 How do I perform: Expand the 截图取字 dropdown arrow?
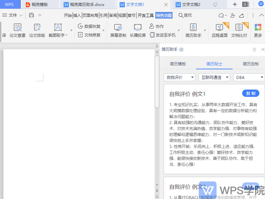pyautogui.click(x=67, y=35)
